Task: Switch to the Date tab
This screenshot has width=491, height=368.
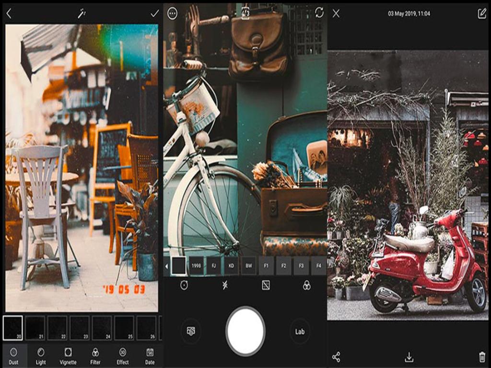Action: click(x=150, y=356)
